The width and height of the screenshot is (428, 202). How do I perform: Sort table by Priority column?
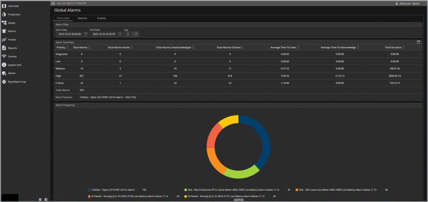pyautogui.click(x=67, y=47)
